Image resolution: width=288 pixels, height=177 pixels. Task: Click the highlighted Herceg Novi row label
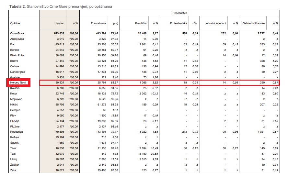(x=17, y=83)
